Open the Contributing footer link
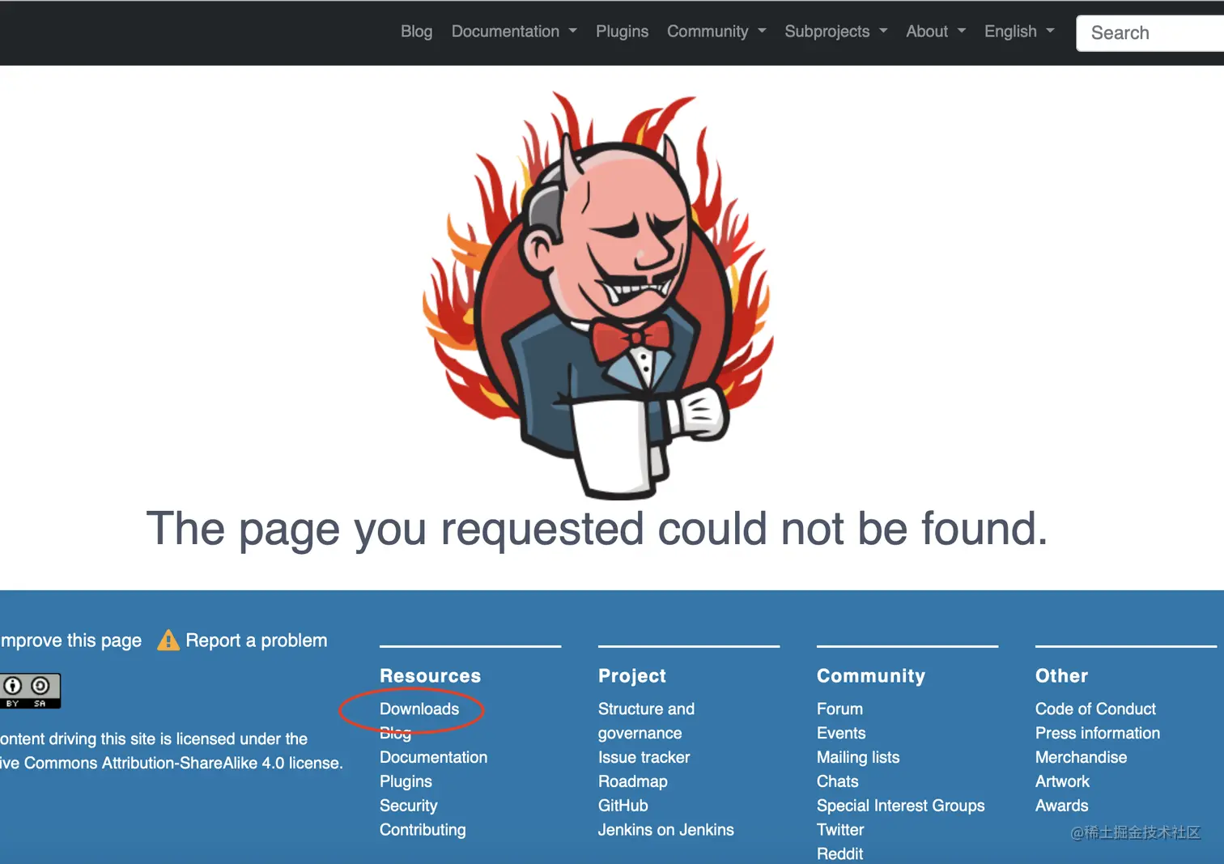This screenshot has height=864, width=1224. tap(423, 830)
